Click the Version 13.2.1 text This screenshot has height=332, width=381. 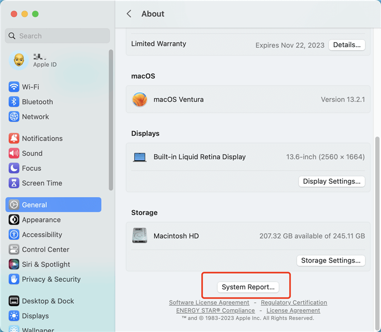point(343,99)
